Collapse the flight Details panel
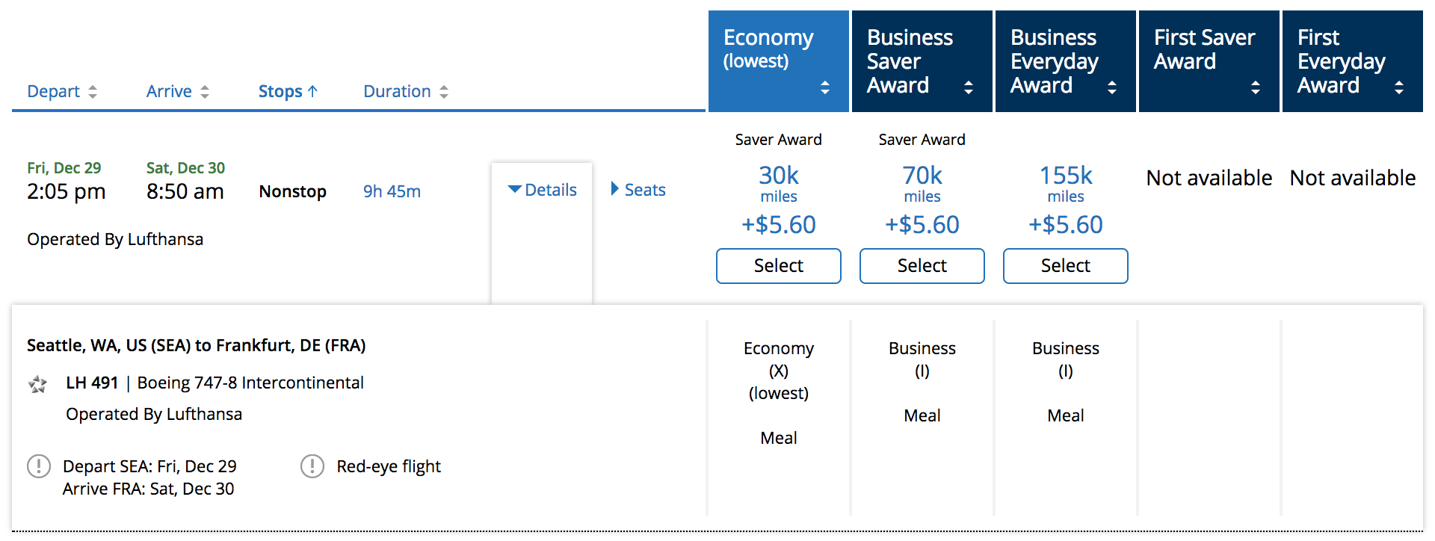The image size is (1435, 541). [543, 190]
